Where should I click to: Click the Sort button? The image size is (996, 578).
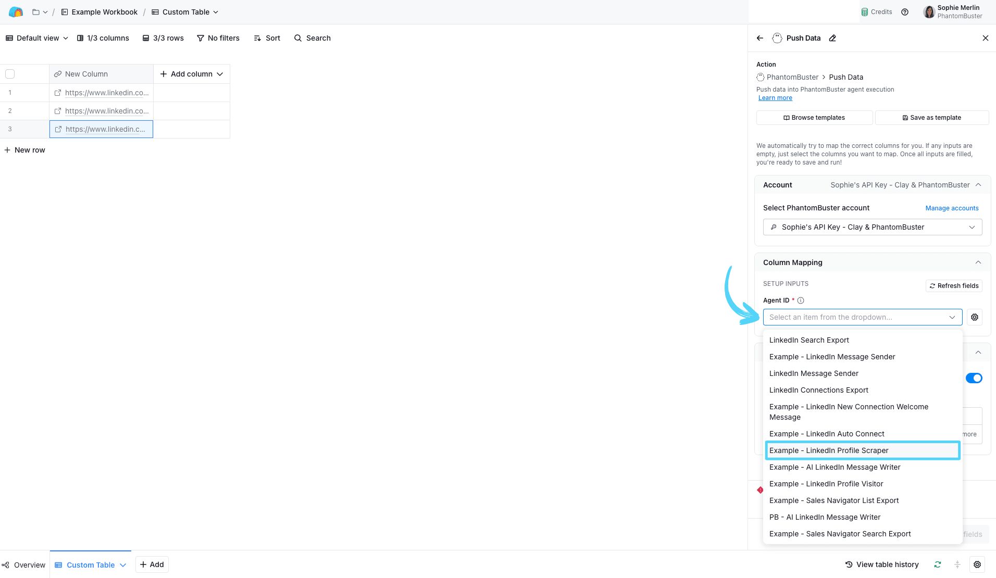click(267, 38)
